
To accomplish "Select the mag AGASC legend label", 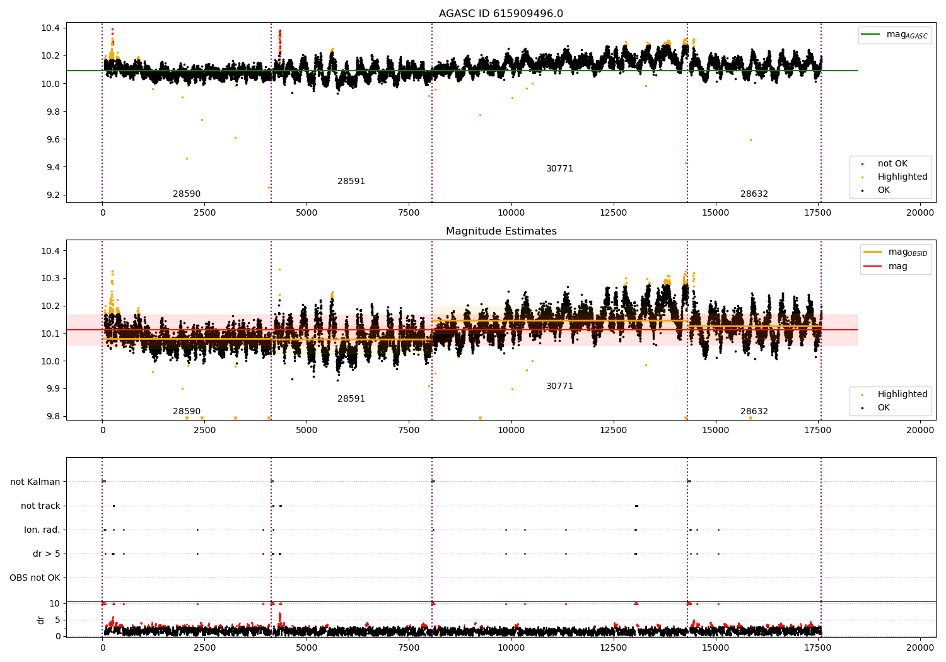I will pyautogui.click(x=907, y=35).
